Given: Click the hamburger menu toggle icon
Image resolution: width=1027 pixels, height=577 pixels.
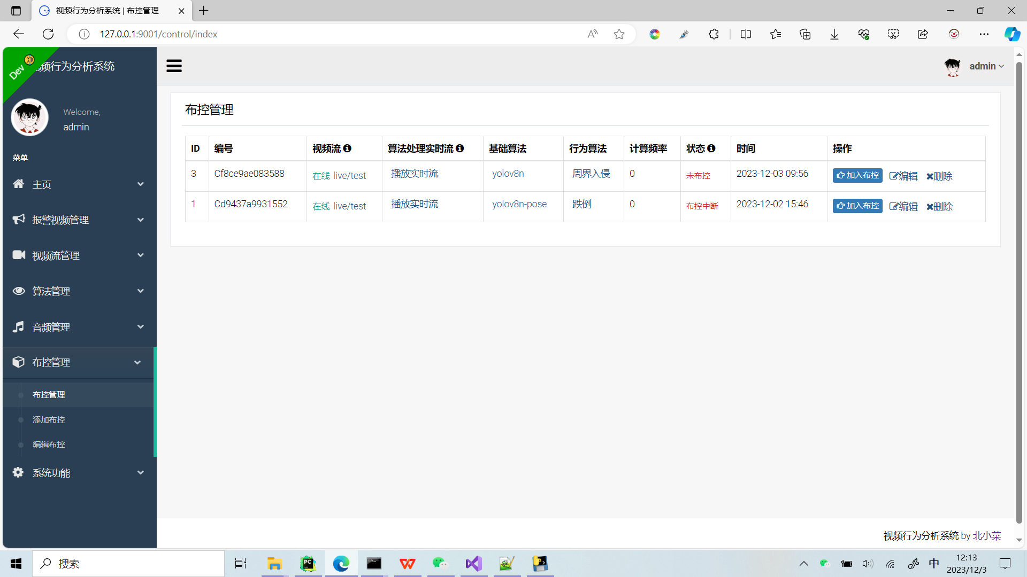Looking at the screenshot, I should (x=174, y=66).
